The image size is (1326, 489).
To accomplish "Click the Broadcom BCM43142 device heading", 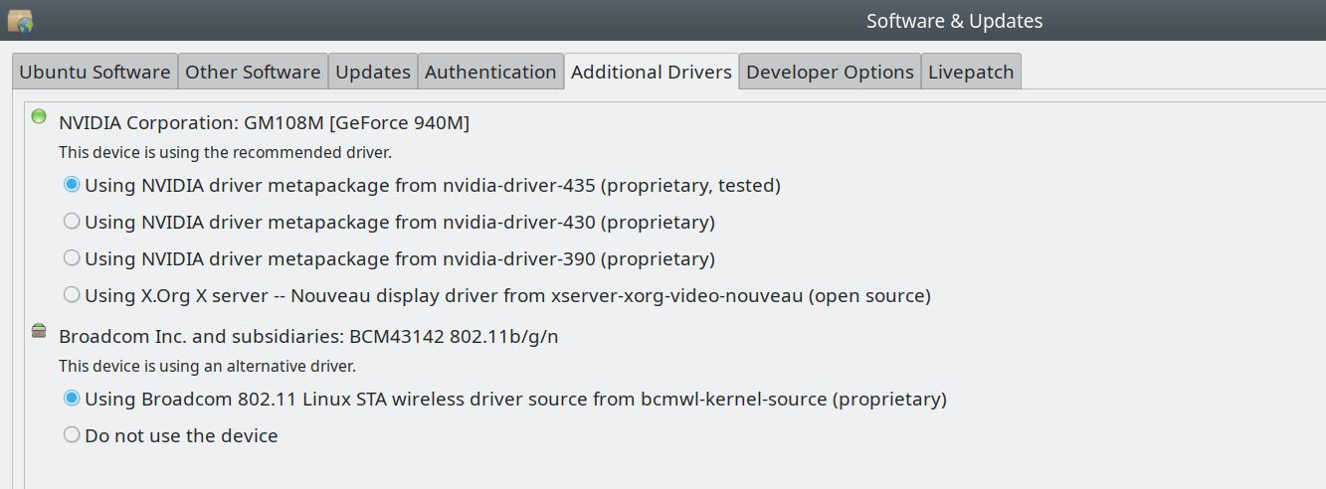I will click(308, 336).
